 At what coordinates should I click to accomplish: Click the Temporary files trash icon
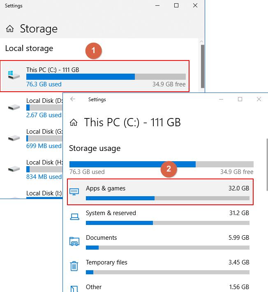click(74, 266)
